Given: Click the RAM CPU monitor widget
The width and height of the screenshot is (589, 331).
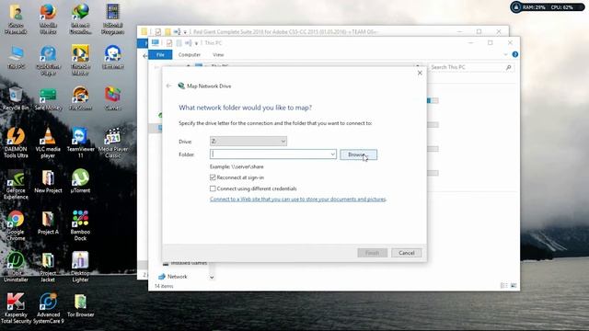Looking at the screenshot, I should (548, 7).
